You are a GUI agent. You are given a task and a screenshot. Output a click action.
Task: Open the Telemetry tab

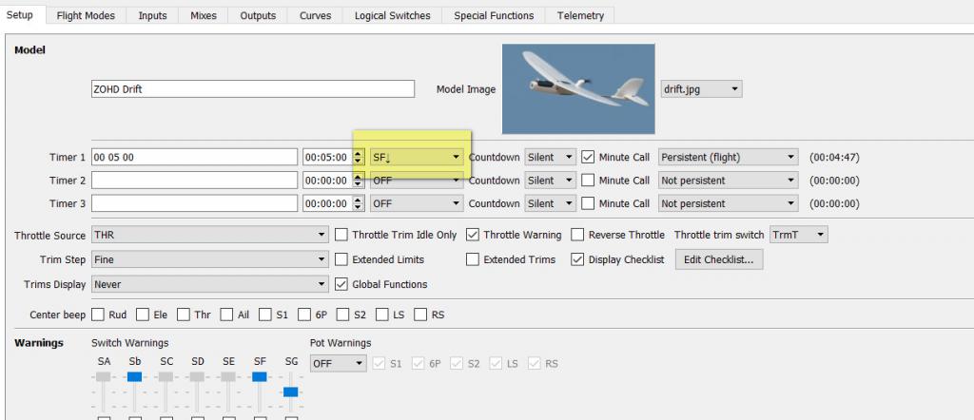coord(580,15)
